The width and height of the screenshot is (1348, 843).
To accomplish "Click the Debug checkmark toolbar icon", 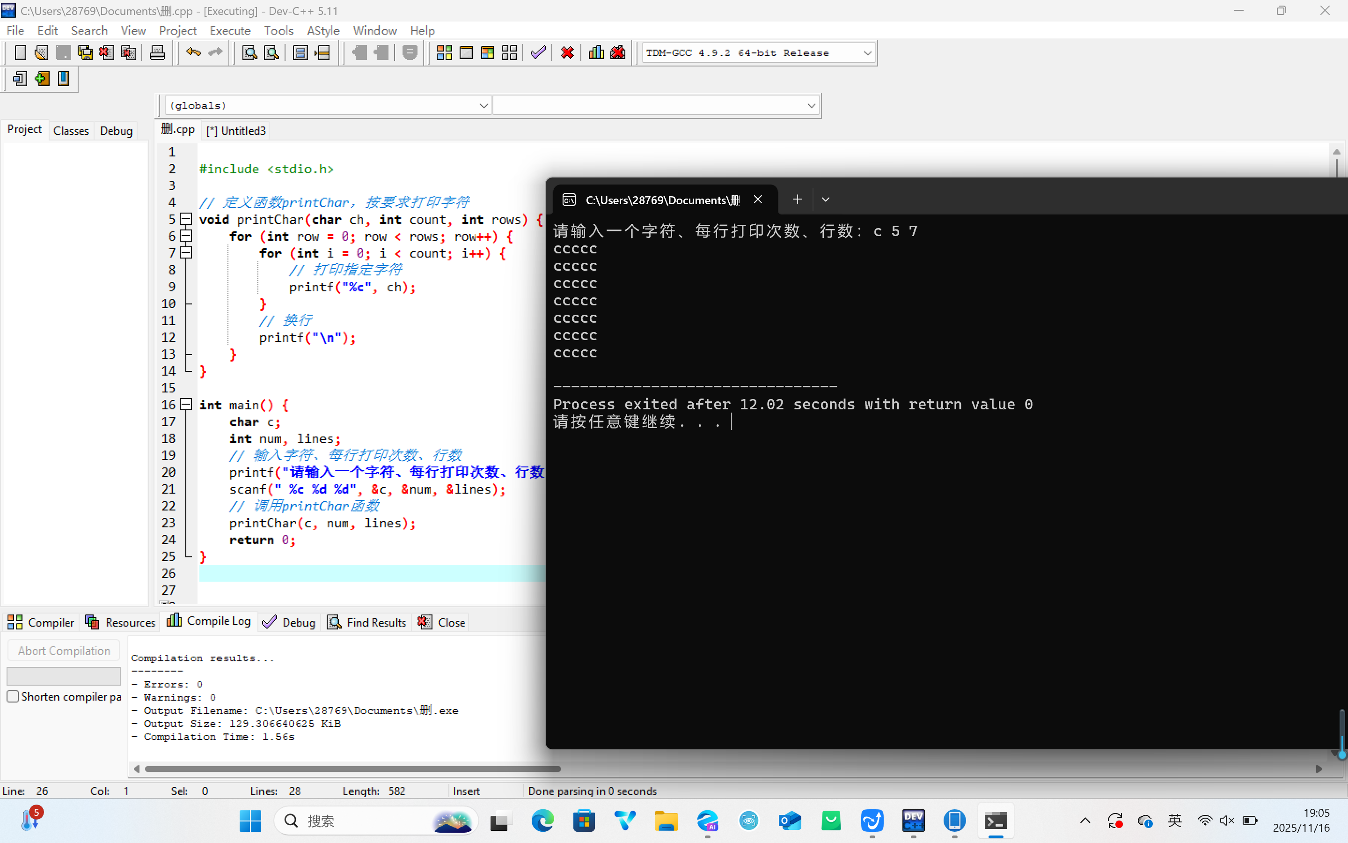I will coord(537,53).
